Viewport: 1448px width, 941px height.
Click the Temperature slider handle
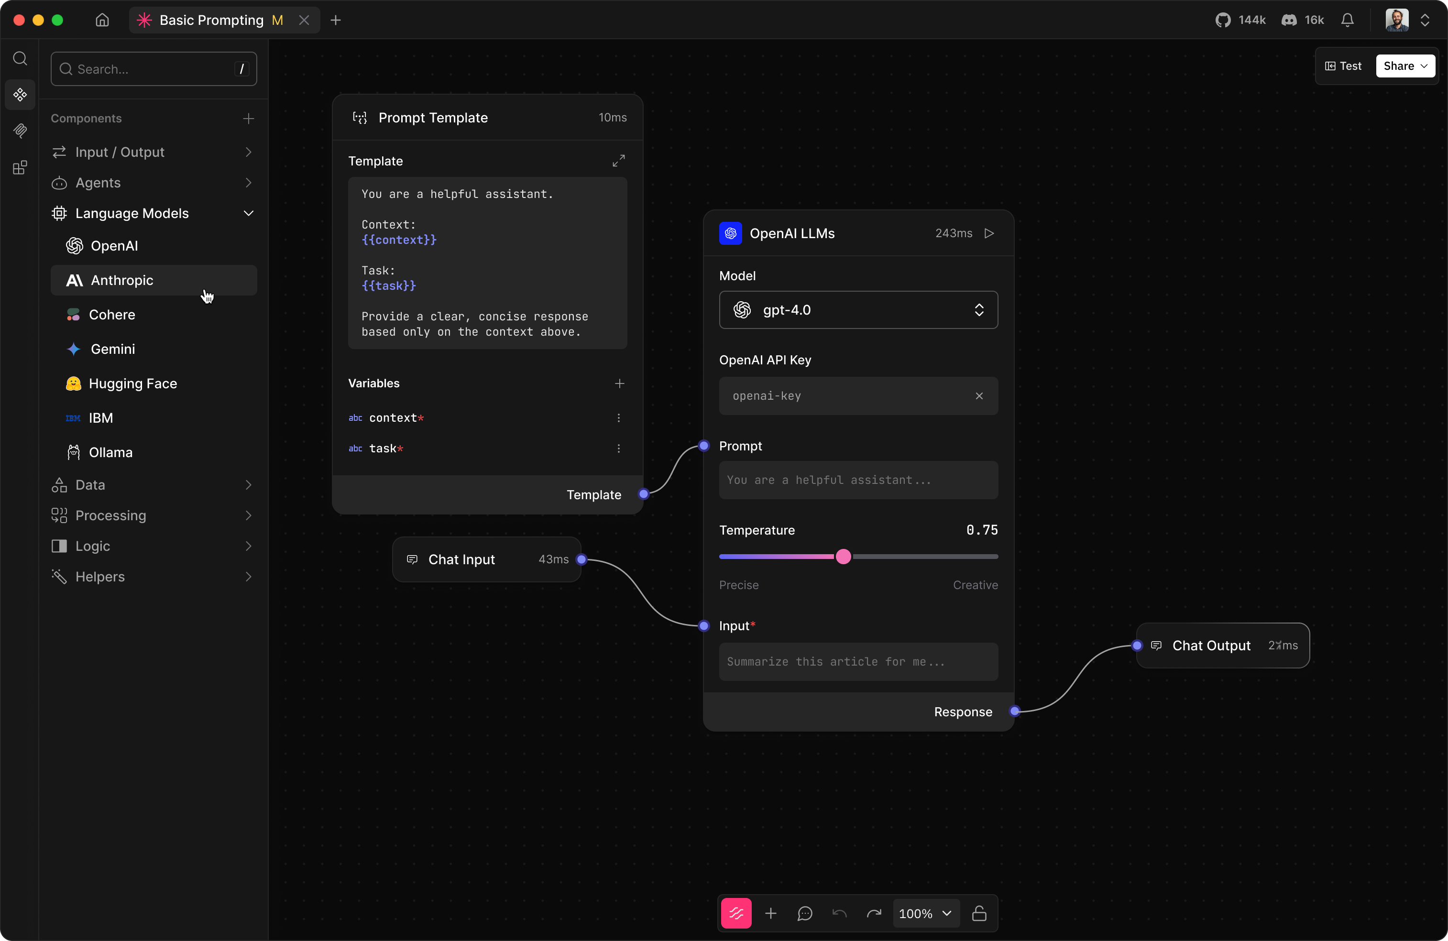click(843, 557)
